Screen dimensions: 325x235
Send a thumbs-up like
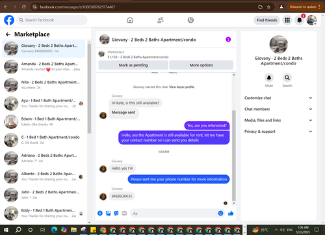pyautogui.click(x=231, y=214)
